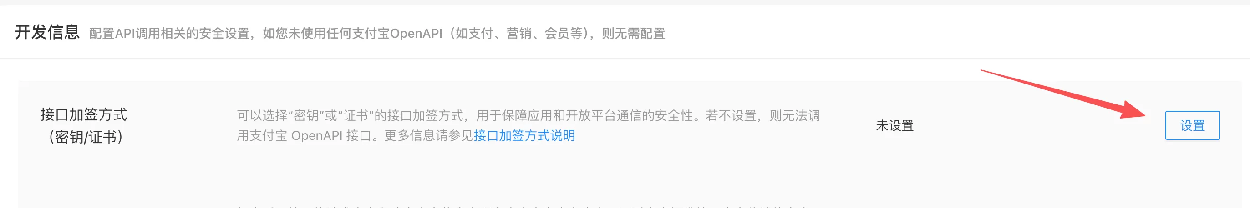This screenshot has width=1250, height=208.
Task: Select the 开发信息 section heading
Action: point(47,32)
